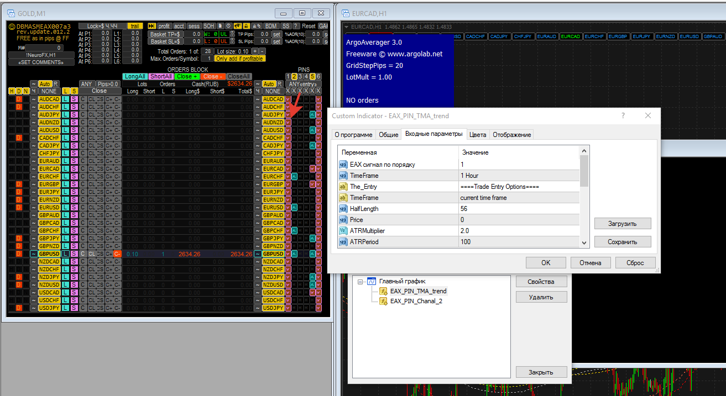The image size is (726, 396).
Task: Click the Сохранить button
Action: tap(623, 242)
